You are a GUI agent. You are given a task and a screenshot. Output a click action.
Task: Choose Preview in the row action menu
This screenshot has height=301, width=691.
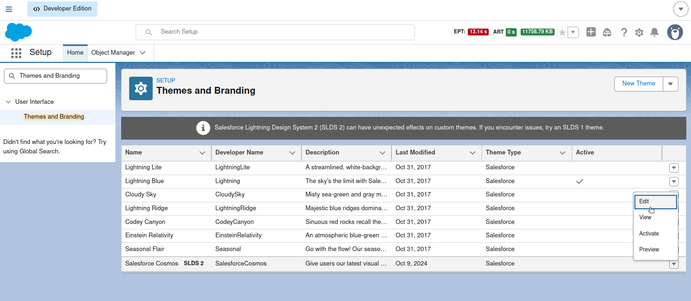pos(656,250)
